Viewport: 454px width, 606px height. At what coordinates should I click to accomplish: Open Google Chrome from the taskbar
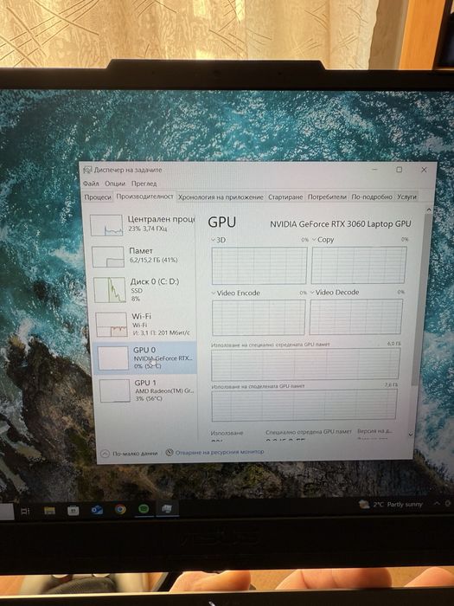(x=120, y=509)
